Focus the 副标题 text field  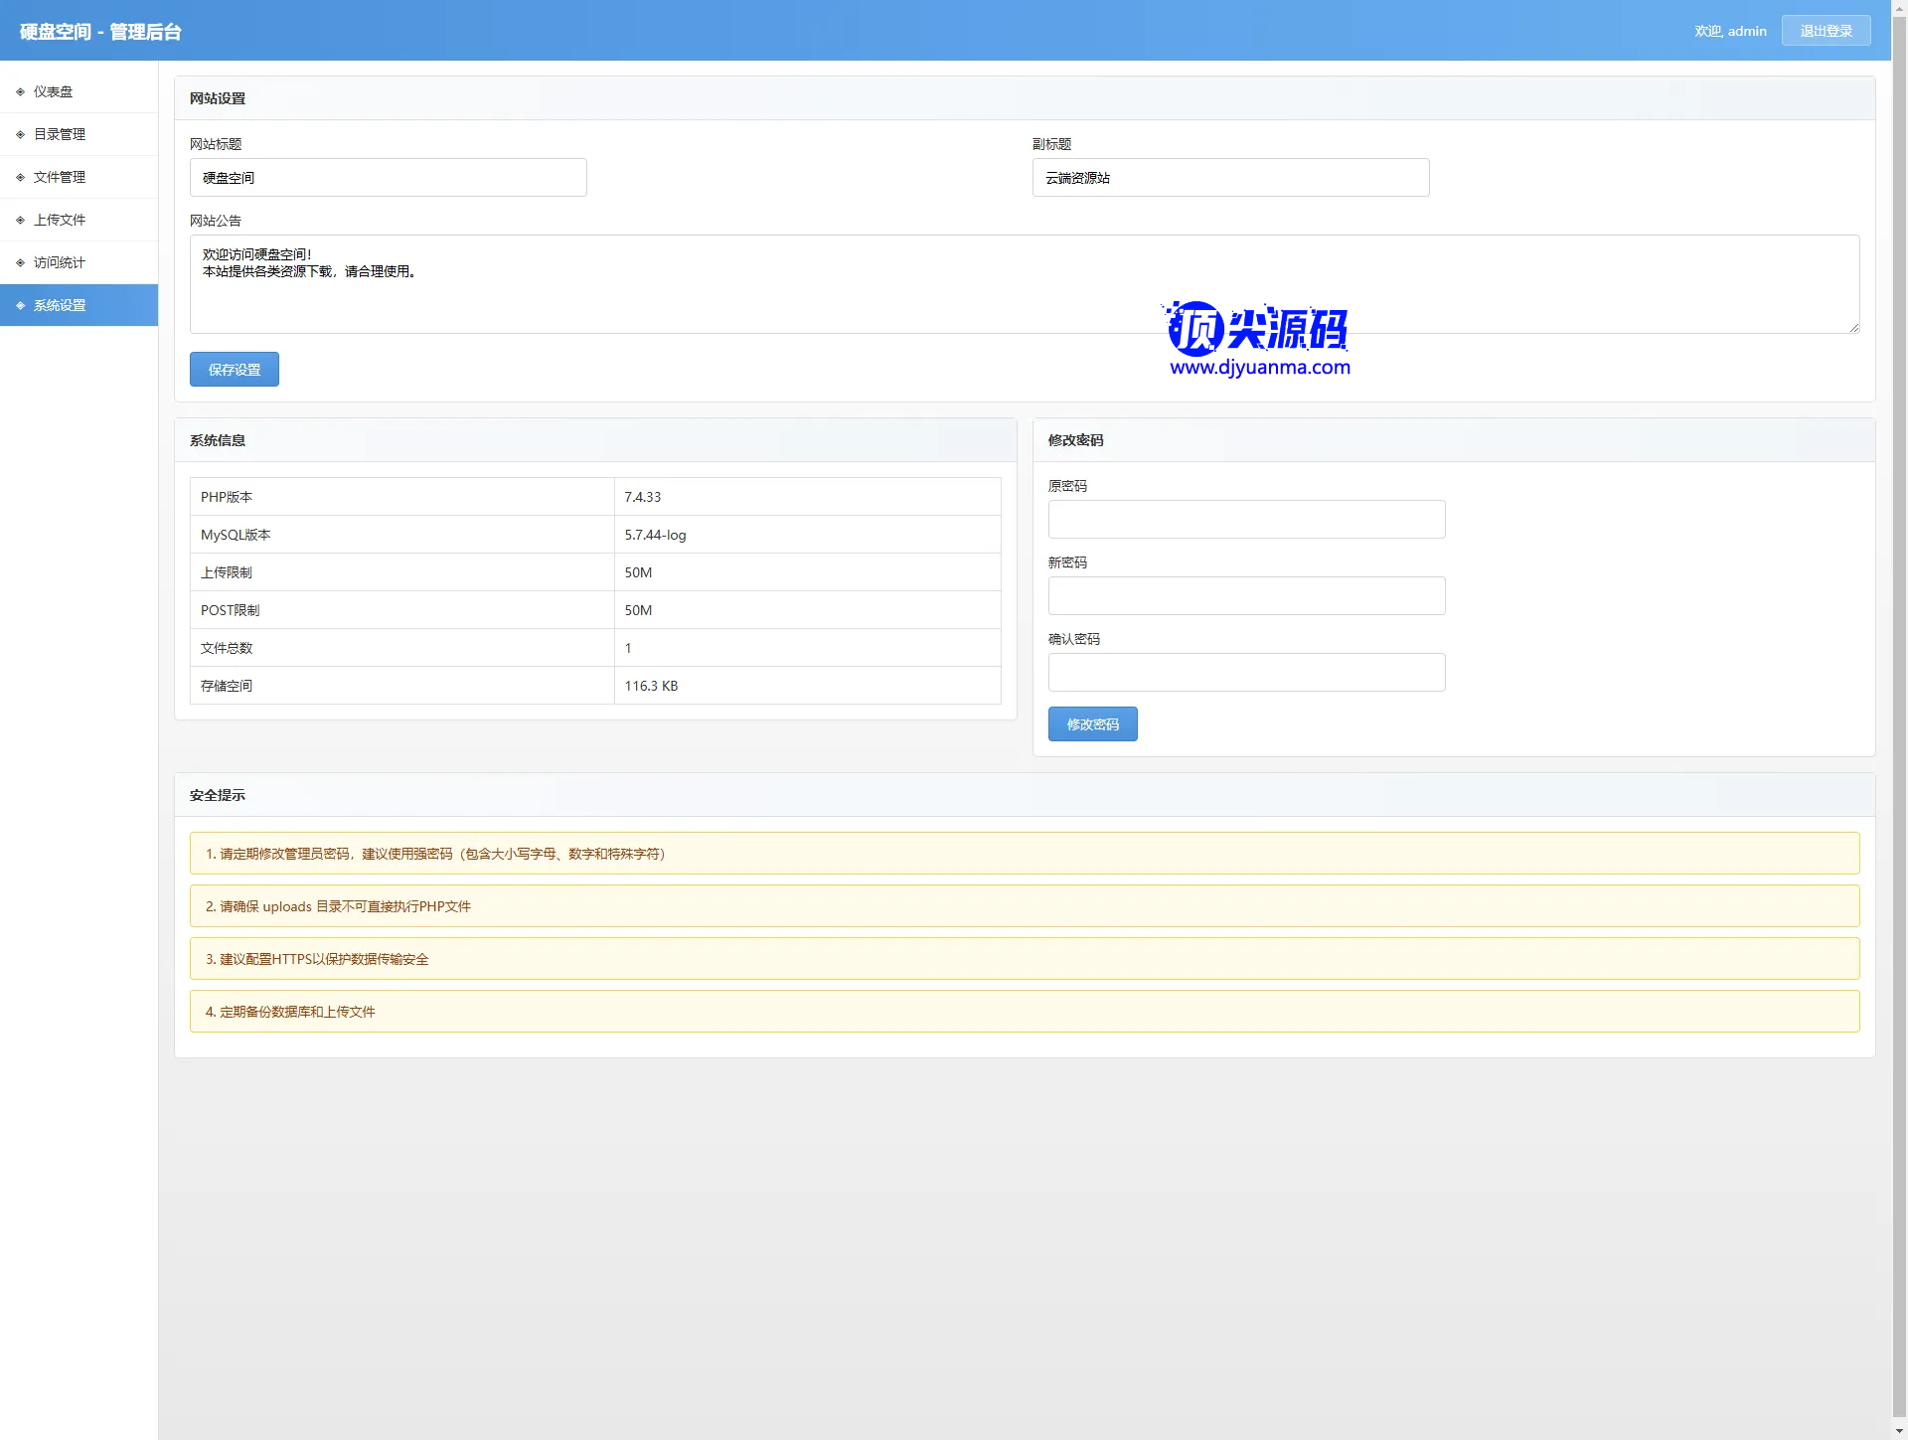coord(1230,178)
